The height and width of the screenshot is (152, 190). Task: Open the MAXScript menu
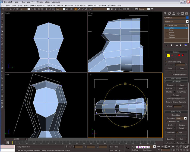pos(112,5)
